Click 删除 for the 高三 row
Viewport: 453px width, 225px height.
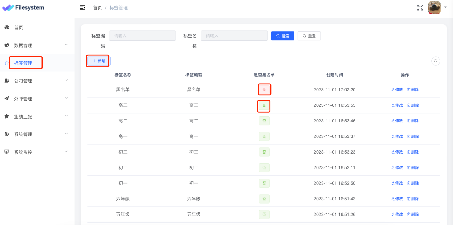413,105
